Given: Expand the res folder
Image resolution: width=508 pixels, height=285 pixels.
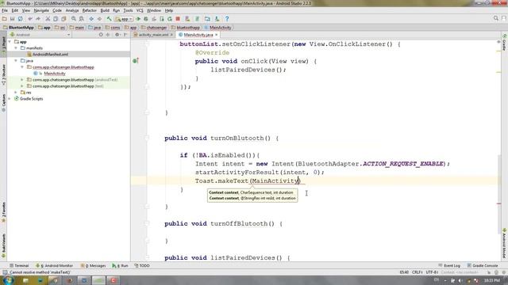Looking at the screenshot, I should point(16,92).
